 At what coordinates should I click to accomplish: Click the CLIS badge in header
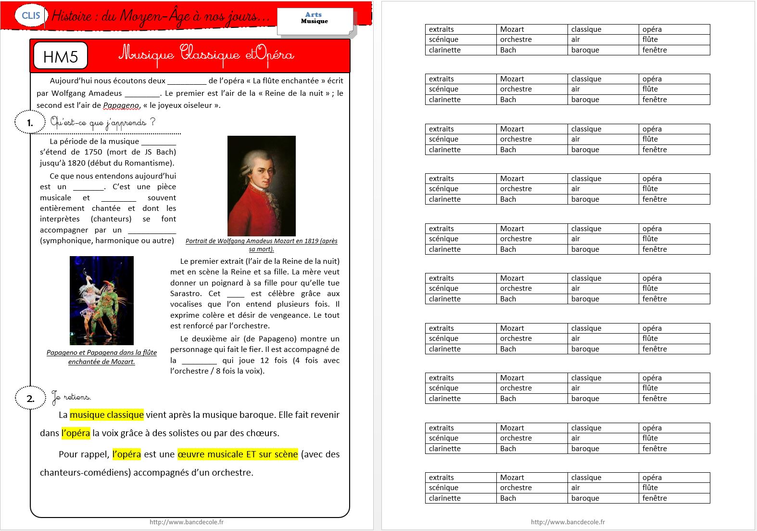[31, 15]
